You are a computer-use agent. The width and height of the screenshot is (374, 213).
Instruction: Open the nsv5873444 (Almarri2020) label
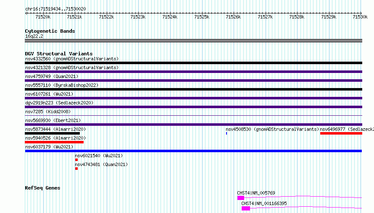point(55,129)
